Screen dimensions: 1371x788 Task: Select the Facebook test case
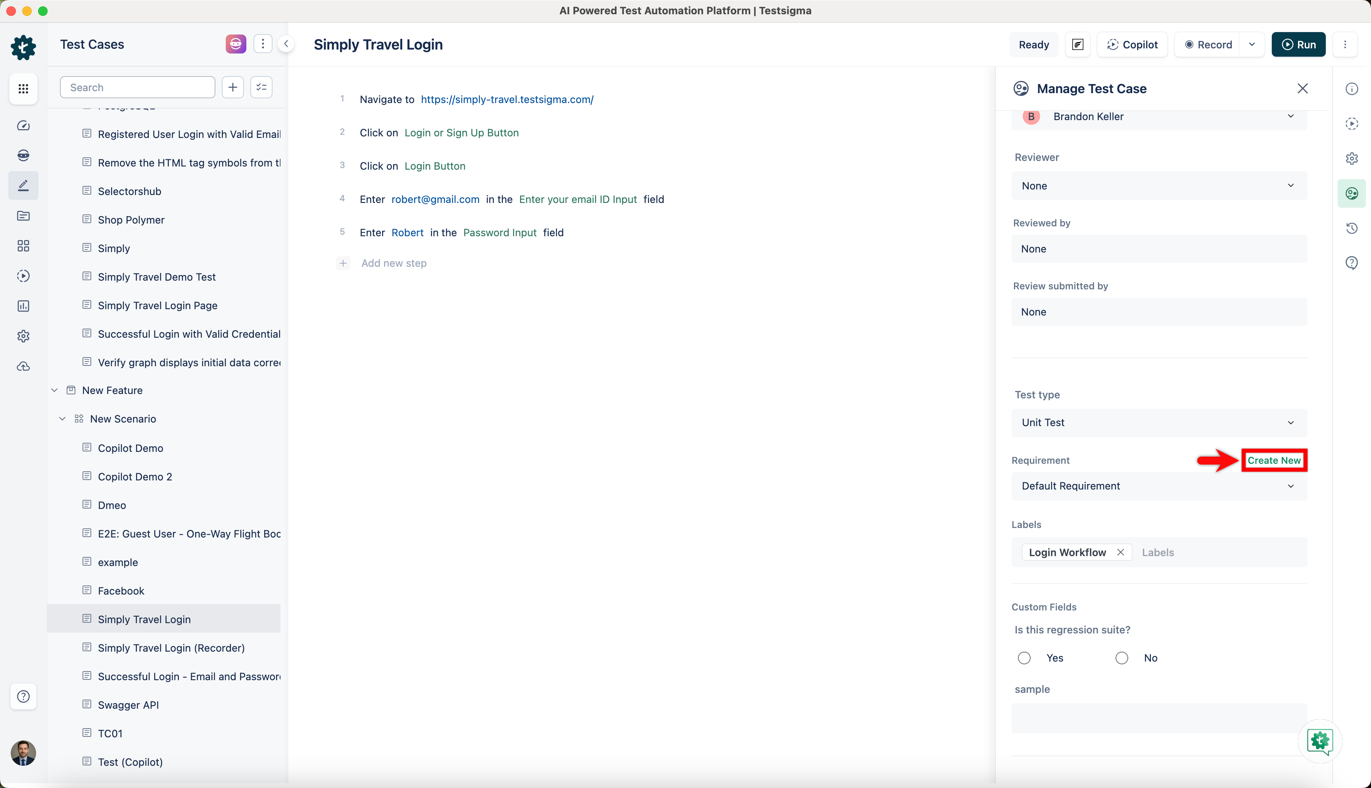[121, 591]
